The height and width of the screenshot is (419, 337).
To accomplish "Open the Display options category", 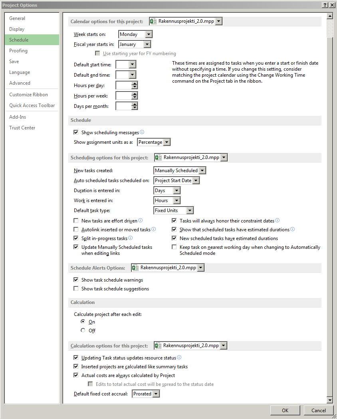I will point(32,29).
